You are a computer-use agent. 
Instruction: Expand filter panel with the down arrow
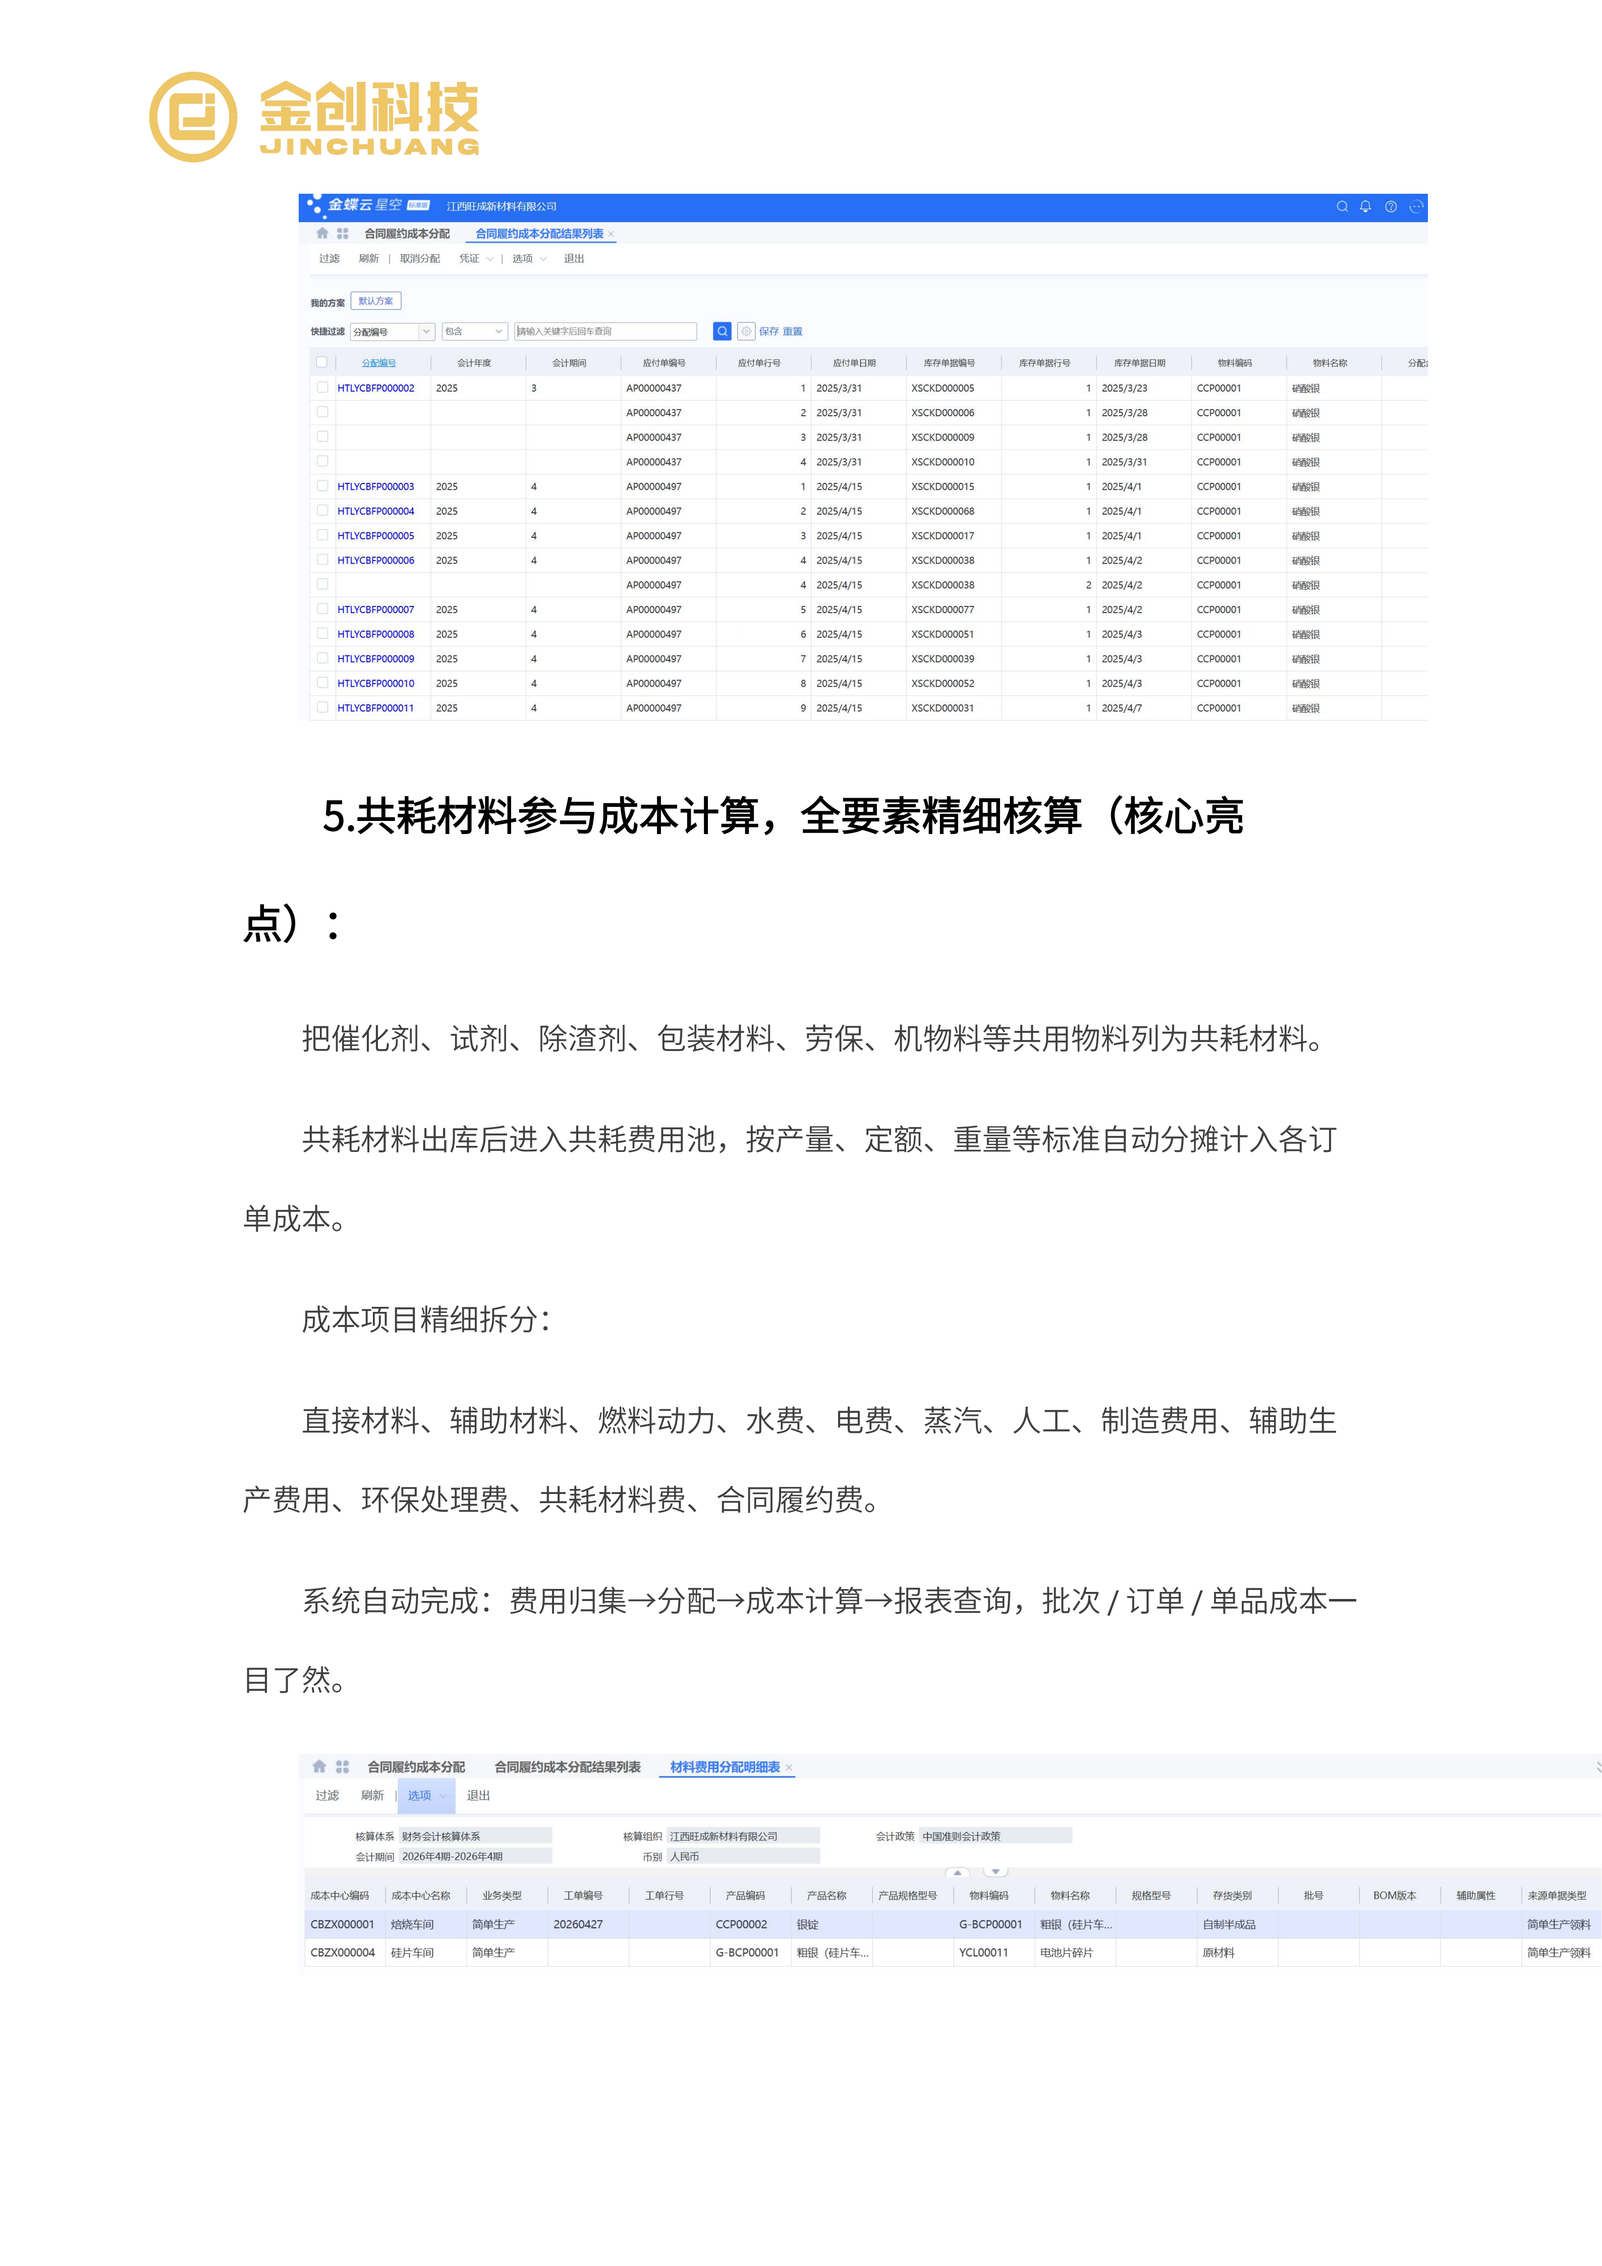tap(995, 1872)
